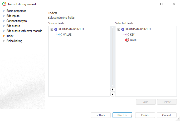The image size is (180, 121).
Task: Click the integer type icon next to KEY
Action: 127,35
